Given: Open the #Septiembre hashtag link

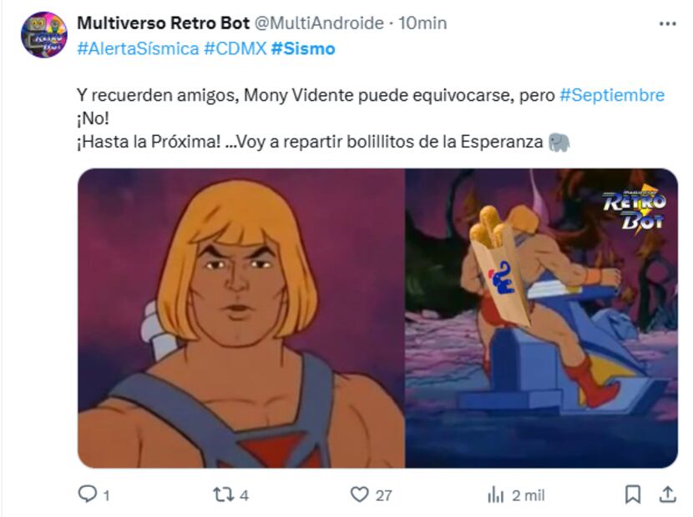Looking at the screenshot, I should point(612,95).
